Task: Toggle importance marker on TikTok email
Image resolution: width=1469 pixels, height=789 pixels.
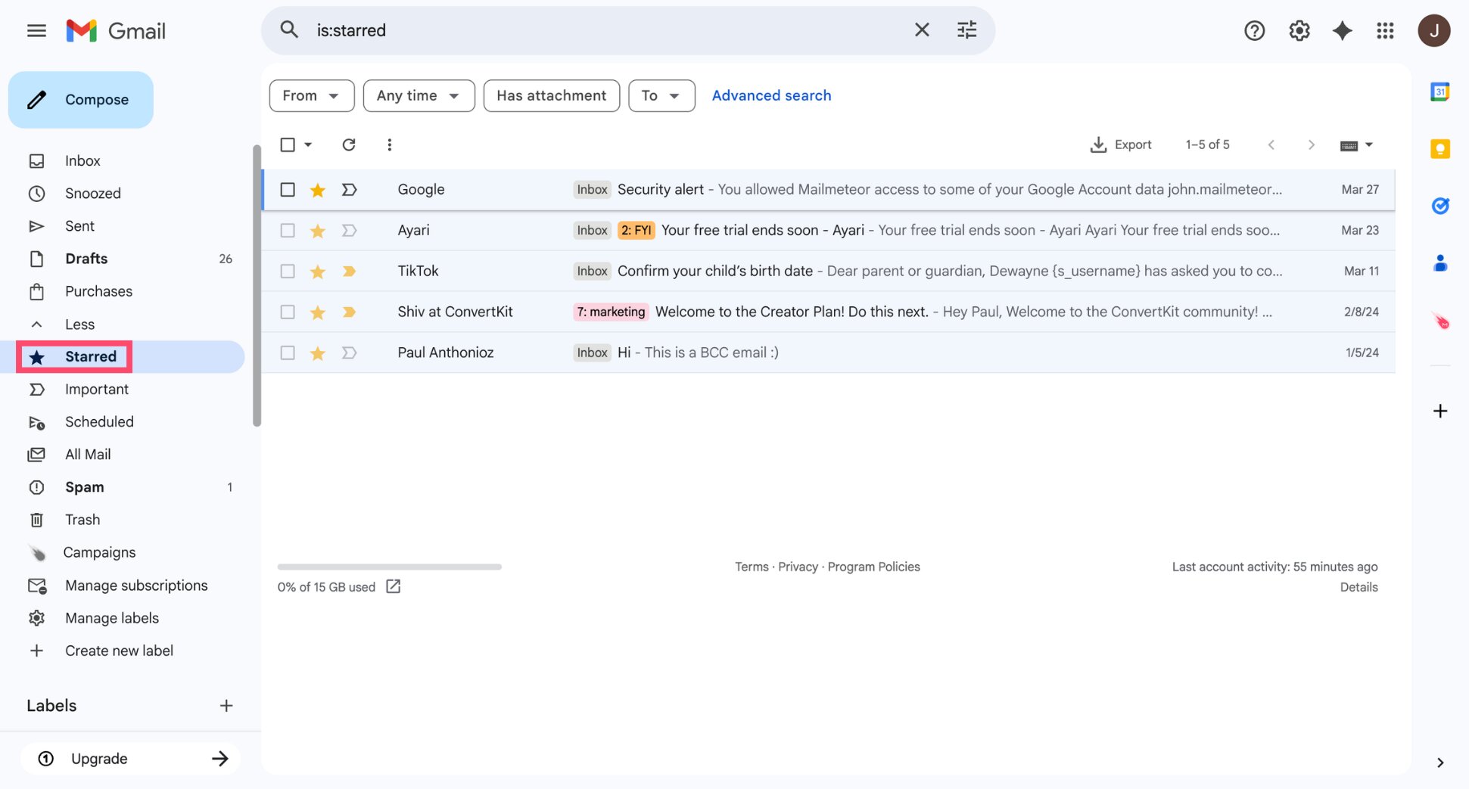Action: (349, 272)
